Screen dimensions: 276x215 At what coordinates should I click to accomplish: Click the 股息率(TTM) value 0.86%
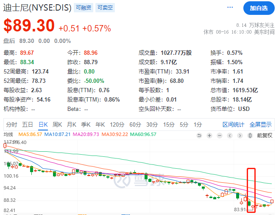(112, 99)
